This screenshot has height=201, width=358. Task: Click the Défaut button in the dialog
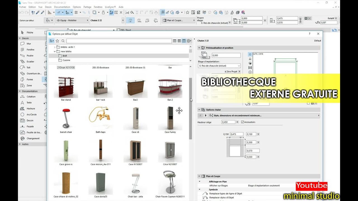click(317, 41)
